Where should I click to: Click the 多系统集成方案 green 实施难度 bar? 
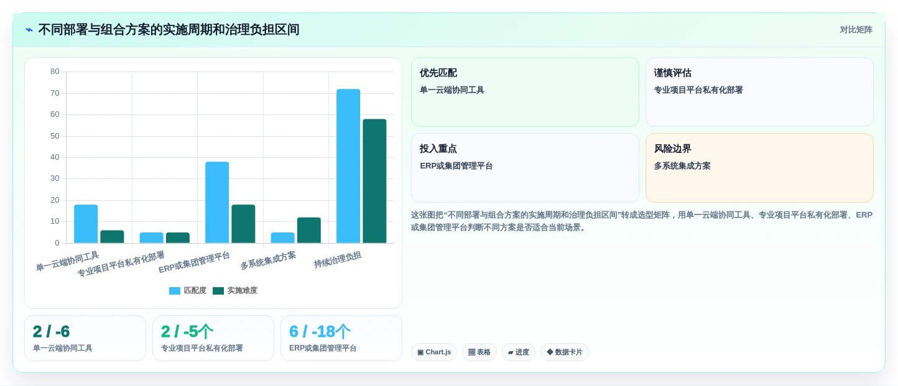pyautogui.click(x=309, y=230)
